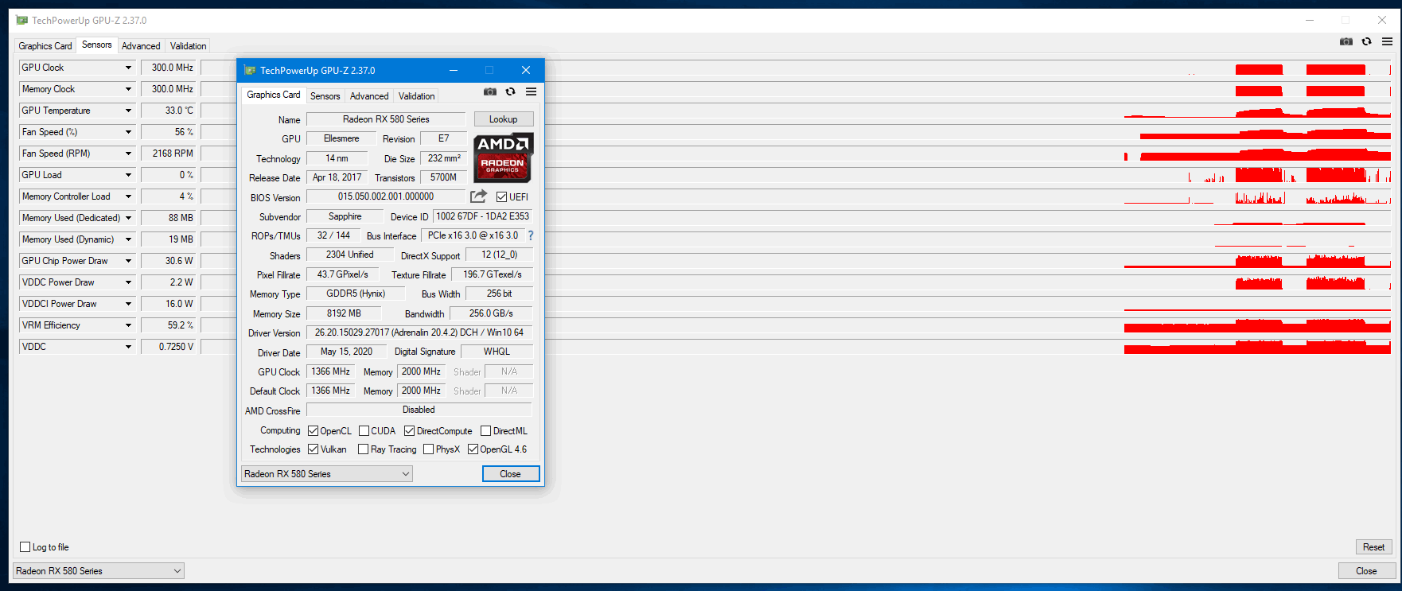1402x591 pixels.
Task: Click the Reset button in Sensors window
Action: (x=1373, y=547)
